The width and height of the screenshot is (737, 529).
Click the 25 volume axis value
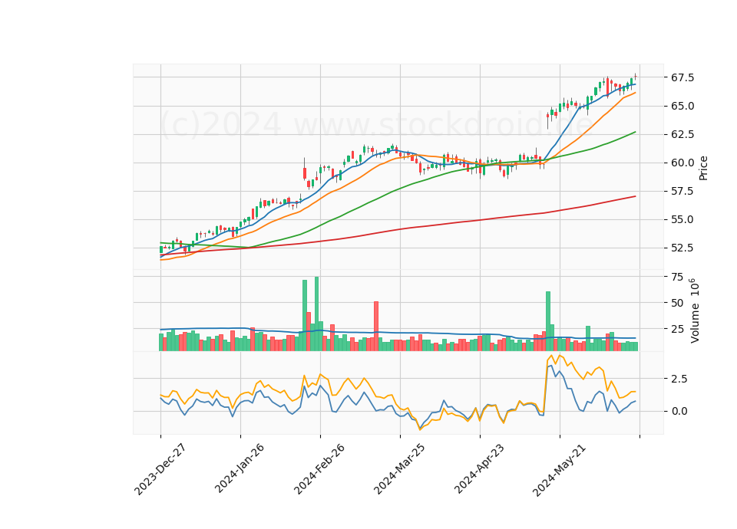click(677, 329)
